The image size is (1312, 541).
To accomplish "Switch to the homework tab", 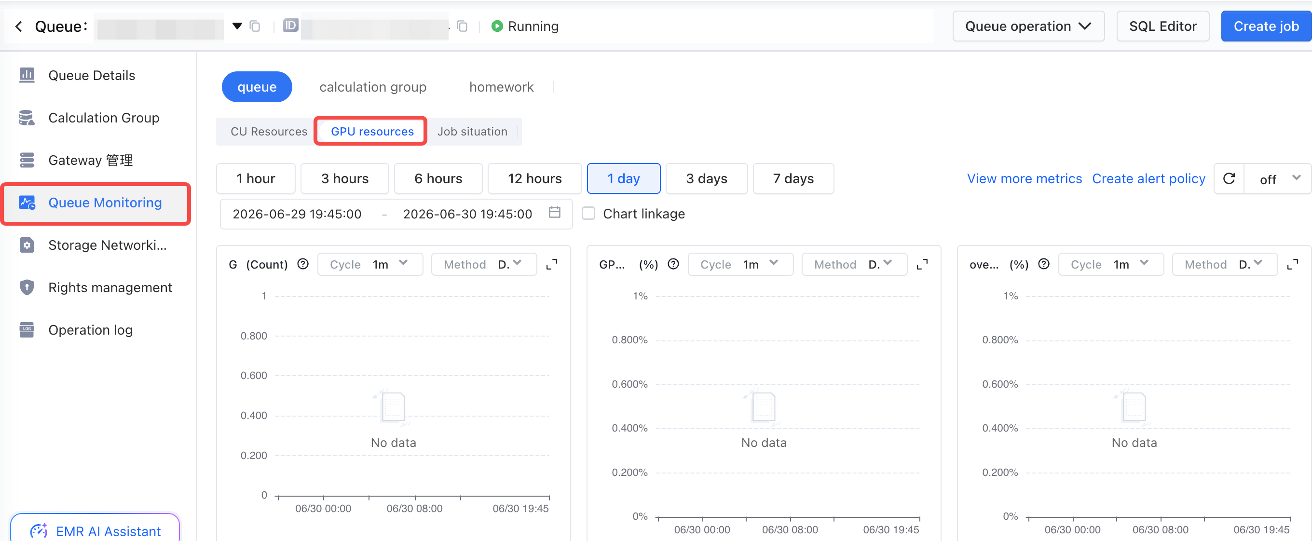I will point(501,87).
